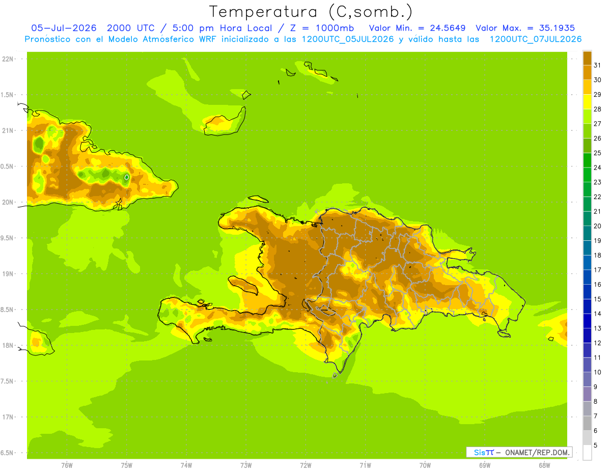
Task: Click the title 'Temperatura (C,somb.)'
Action: click(311, 12)
